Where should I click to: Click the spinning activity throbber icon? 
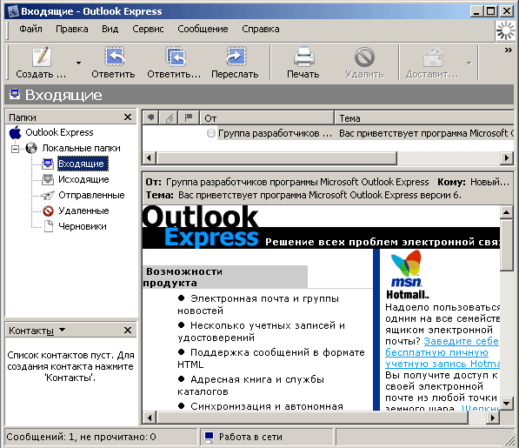506,31
